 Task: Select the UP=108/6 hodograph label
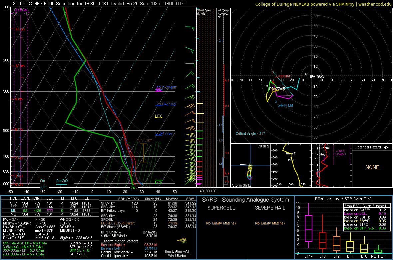[x=316, y=77]
